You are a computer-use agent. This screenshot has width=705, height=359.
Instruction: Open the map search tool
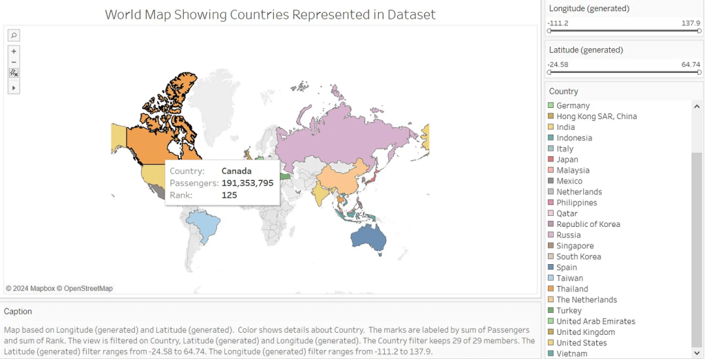[14, 35]
